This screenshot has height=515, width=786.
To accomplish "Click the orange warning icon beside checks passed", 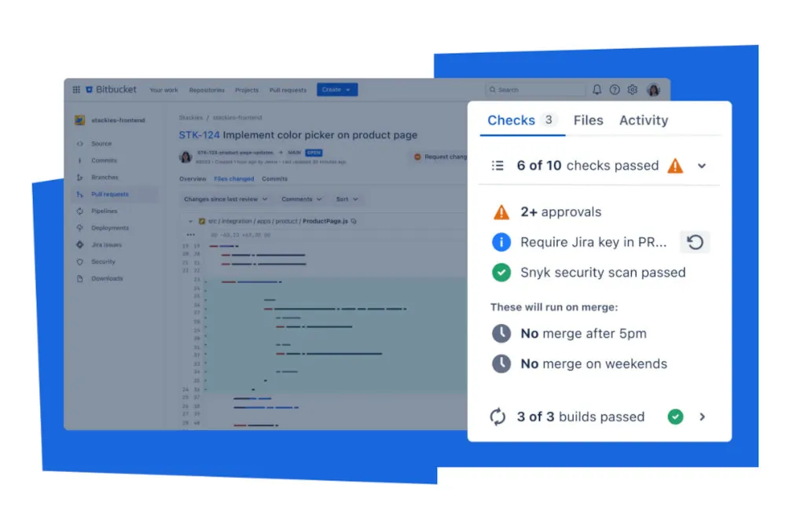I will [675, 165].
